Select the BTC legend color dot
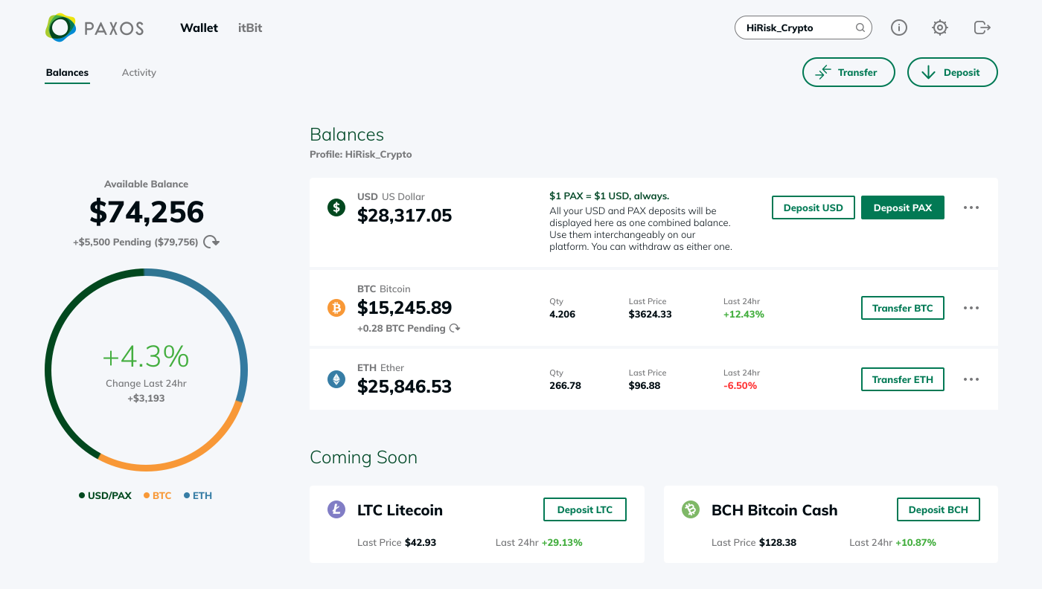1042x589 pixels. [147, 495]
